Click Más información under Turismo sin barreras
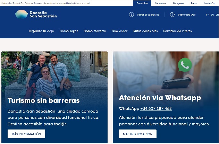This screenshot has width=219, height=144. coord(26,134)
